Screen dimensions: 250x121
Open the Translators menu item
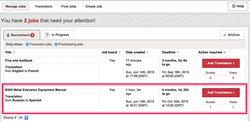(x=43, y=7)
